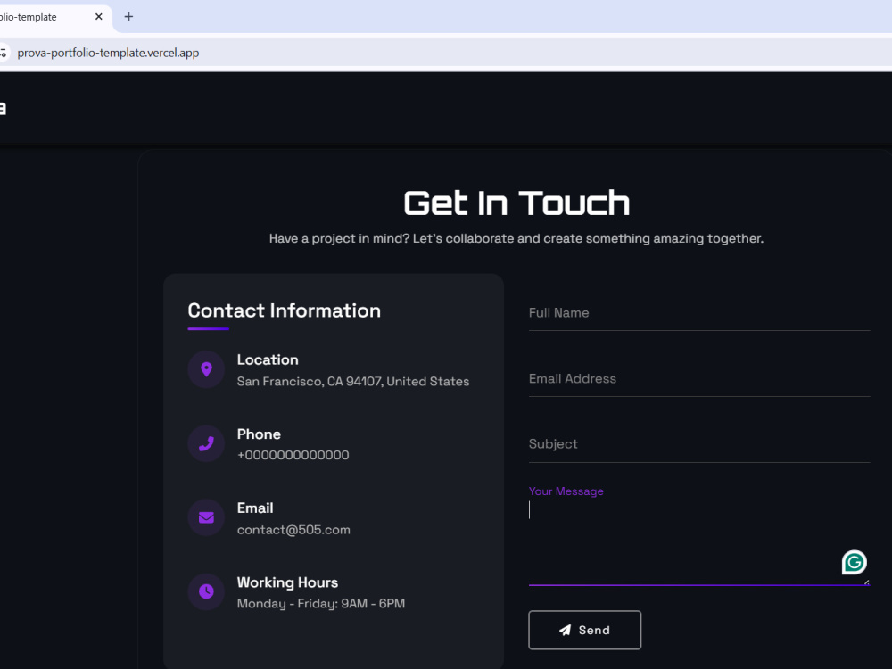Click the 'San Francisco, CA 94107, United States' text
The width and height of the screenshot is (892, 669).
pyautogui.click(x=353, y=381)
